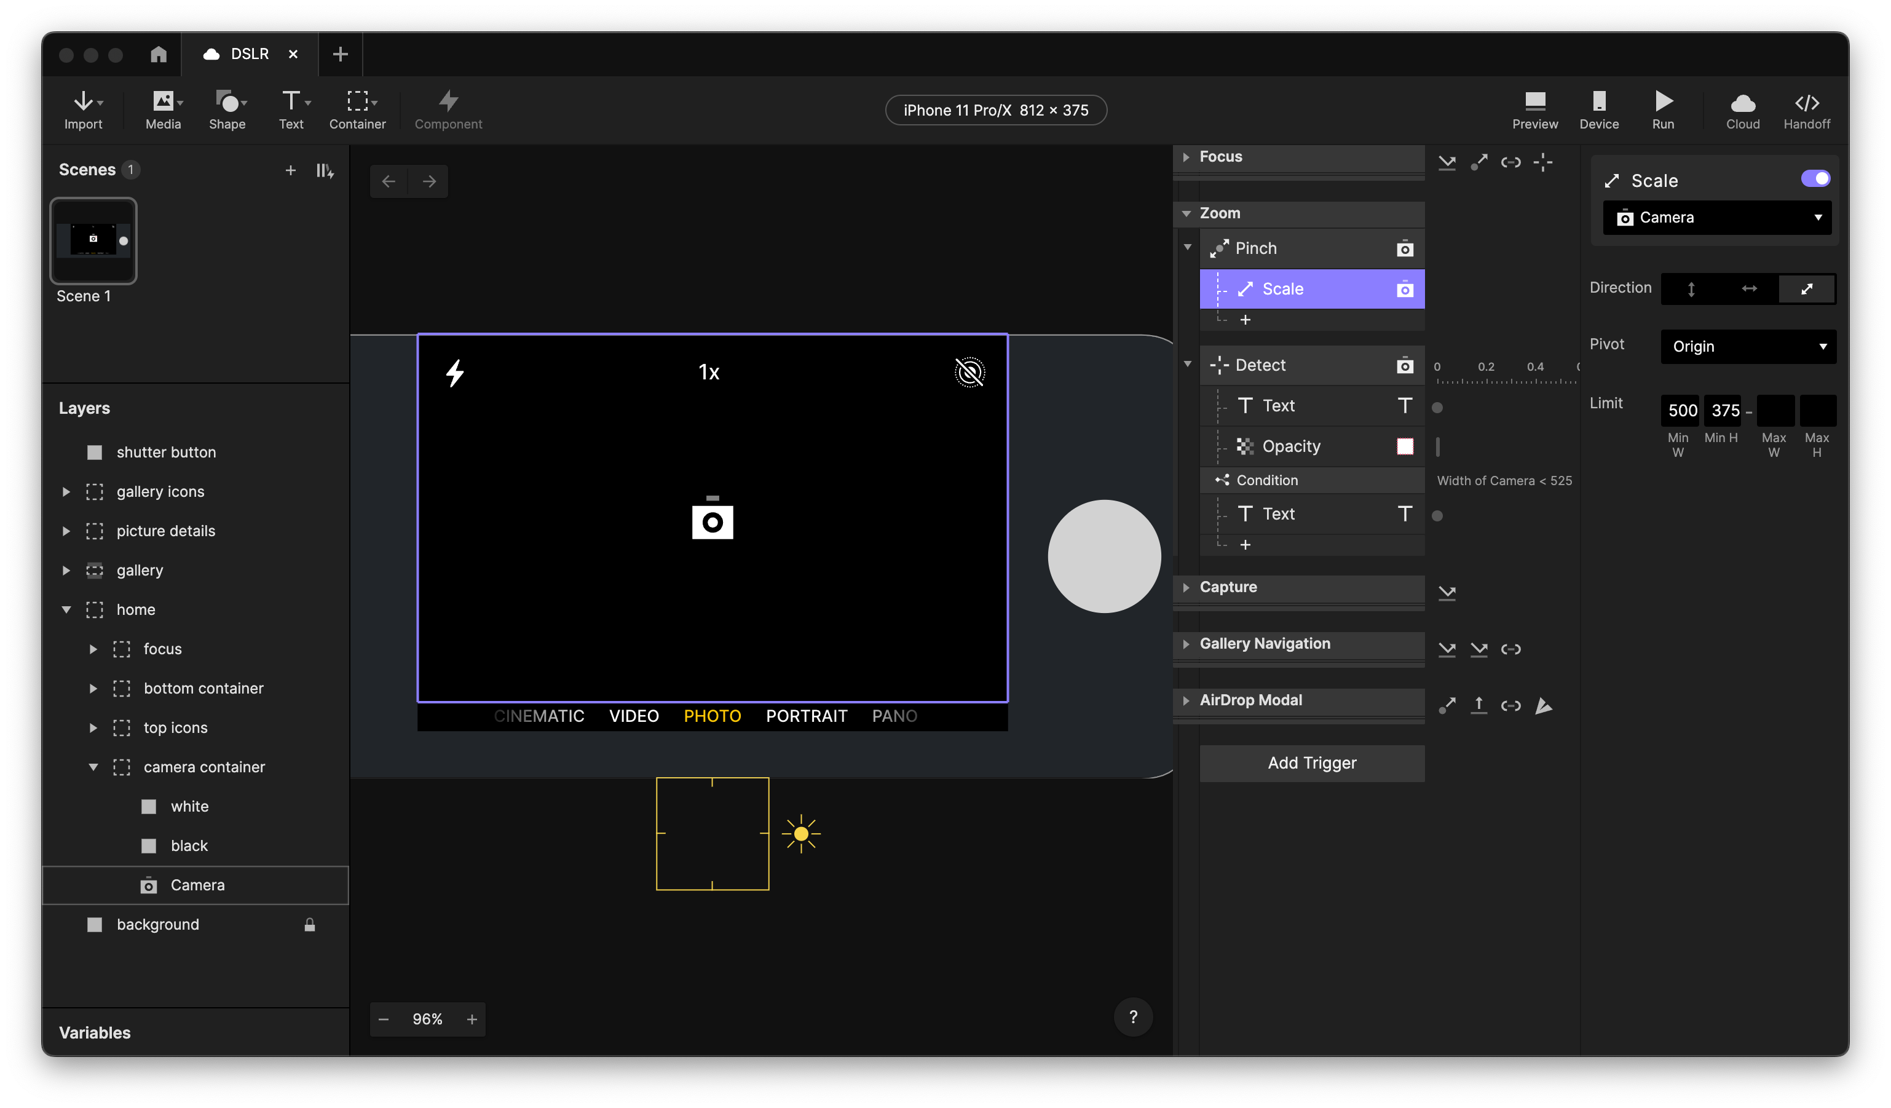Drag the Min W limit input field
Image resolution: width=1891 pixels, height=1108 pixels.
click(x=1681, y=409)
